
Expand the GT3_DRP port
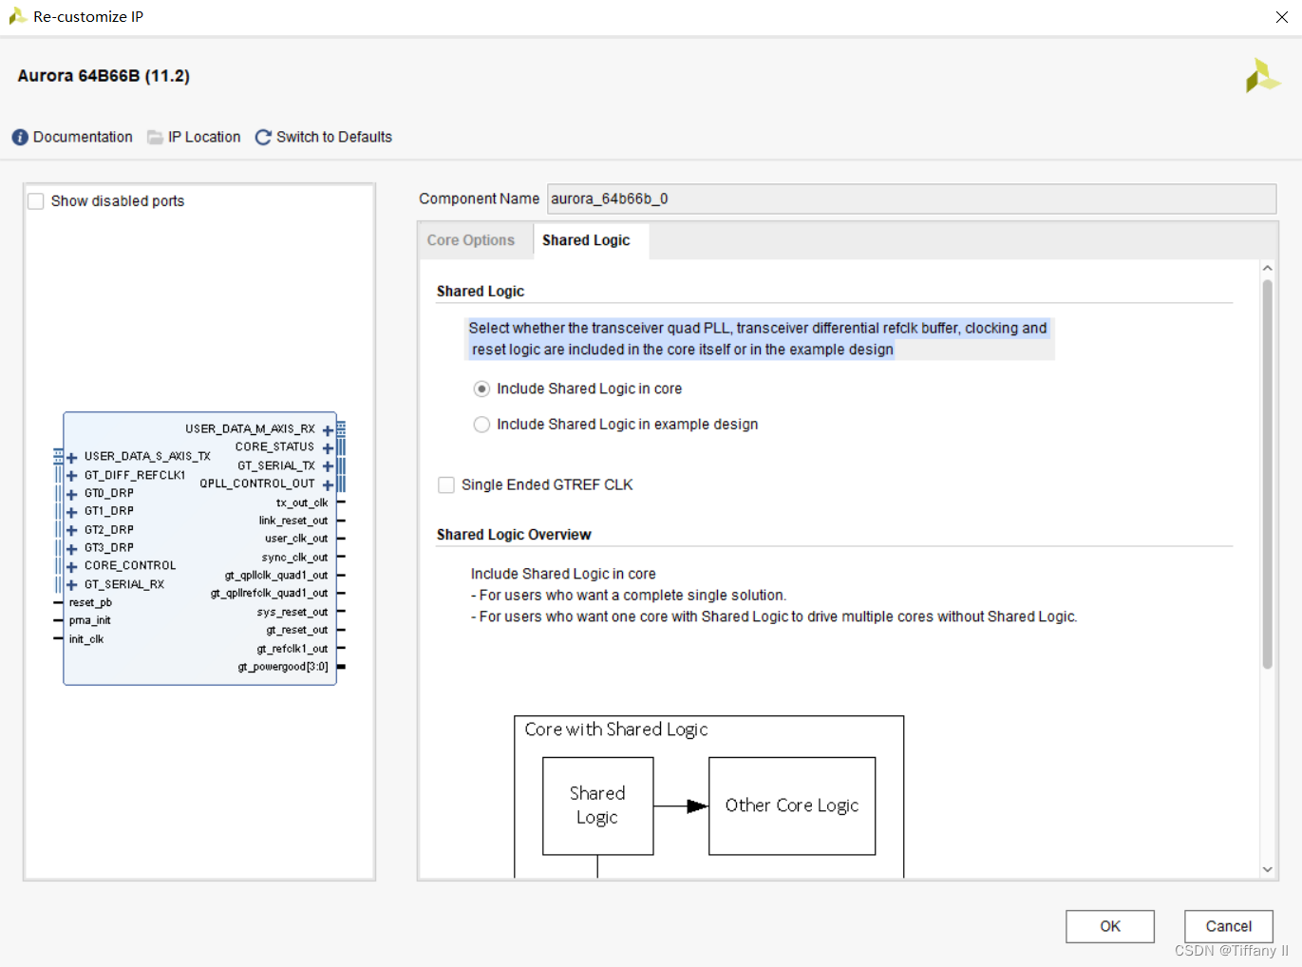tap(72, 548)
